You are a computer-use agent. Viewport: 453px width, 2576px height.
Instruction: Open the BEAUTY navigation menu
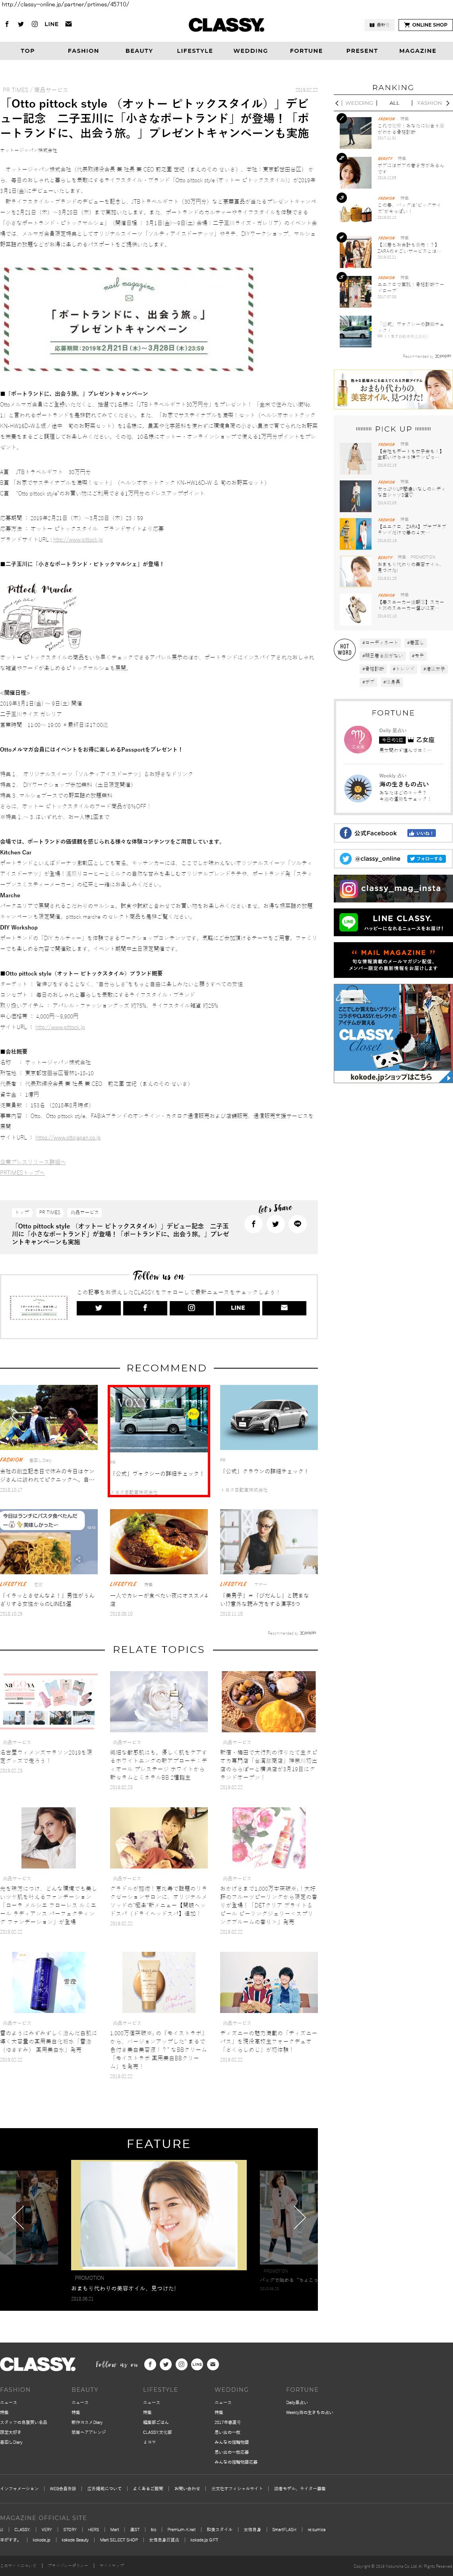pos(139,50)
